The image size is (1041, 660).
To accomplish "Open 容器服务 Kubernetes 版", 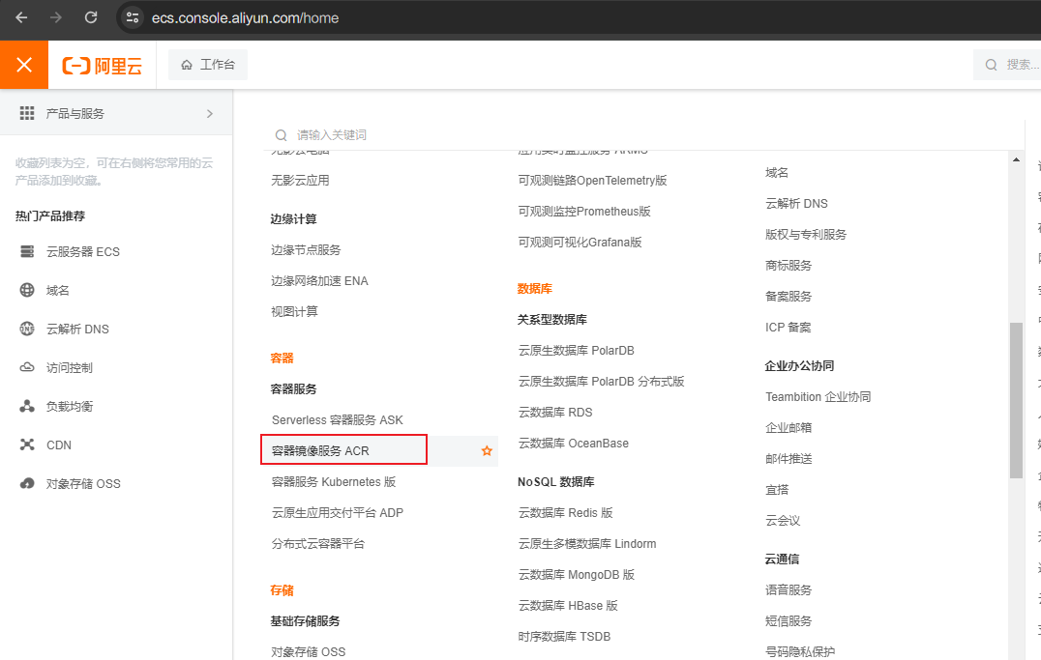I will [x=334, y=481].
